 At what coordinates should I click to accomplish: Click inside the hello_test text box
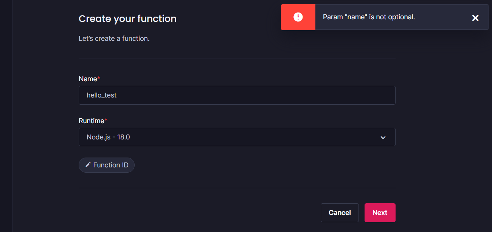pyautogui.click(x=237, y=95)
